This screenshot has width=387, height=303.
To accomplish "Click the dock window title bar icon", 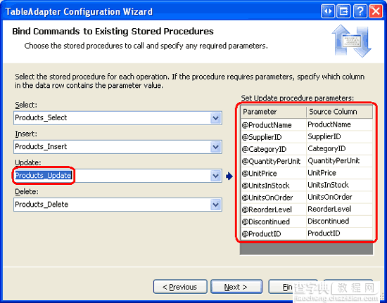I will (343, 11).
